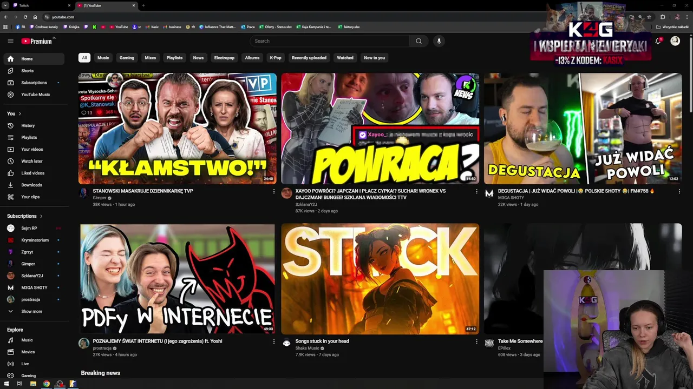This screenshot has width=693, height=389.
Task: Click the YouTube Premium logo
Action: pyautogui.click(x=37, y=41)
